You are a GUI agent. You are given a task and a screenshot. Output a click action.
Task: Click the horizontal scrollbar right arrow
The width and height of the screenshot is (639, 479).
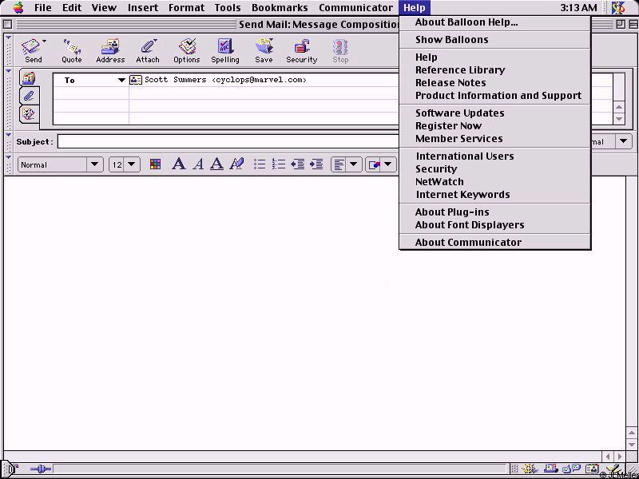pos(620,457)
